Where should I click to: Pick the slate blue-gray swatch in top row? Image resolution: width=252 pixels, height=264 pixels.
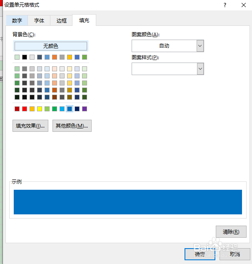40,57
